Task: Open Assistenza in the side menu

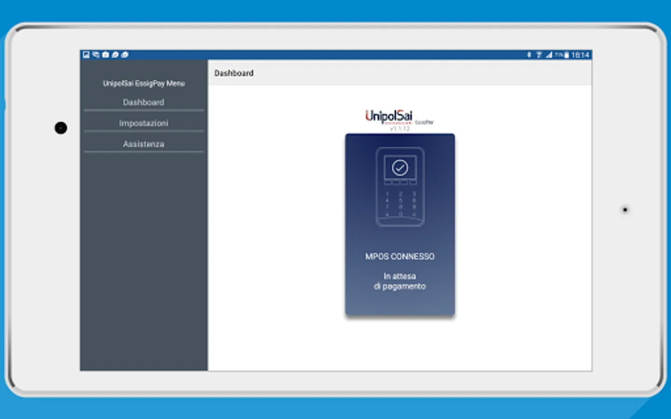Action: pos(144,144)
